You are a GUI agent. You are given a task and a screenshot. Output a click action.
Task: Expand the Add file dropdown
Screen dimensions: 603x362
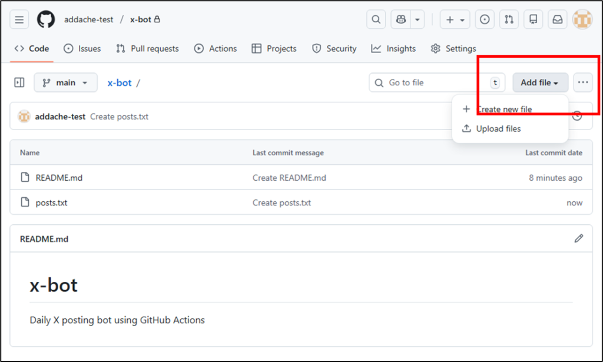point(539,82)
